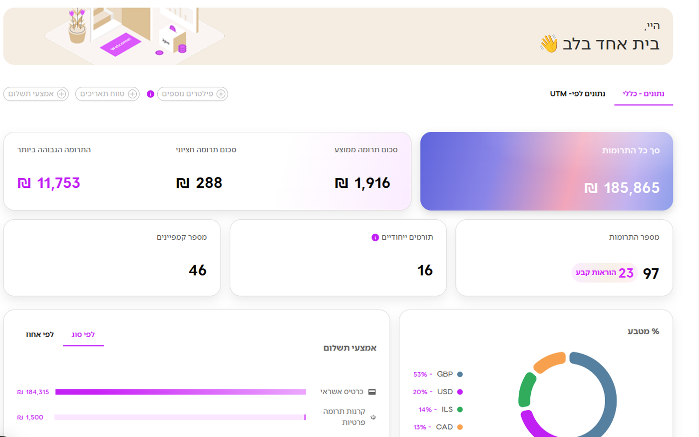The height and width of the screenshot is (437, 699).
Task: Click the GBP blue legend dot
Action: (460, 374)
